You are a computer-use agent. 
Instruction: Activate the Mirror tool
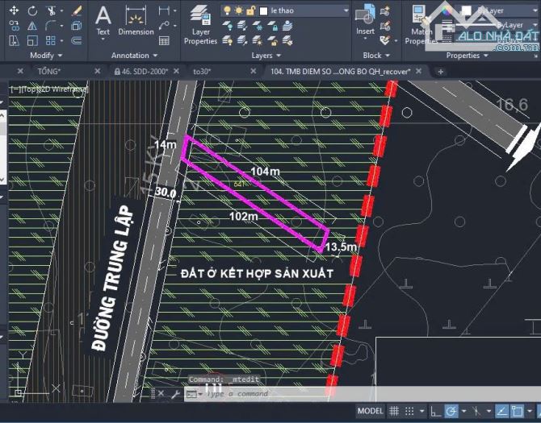click(x=34, y=26)
